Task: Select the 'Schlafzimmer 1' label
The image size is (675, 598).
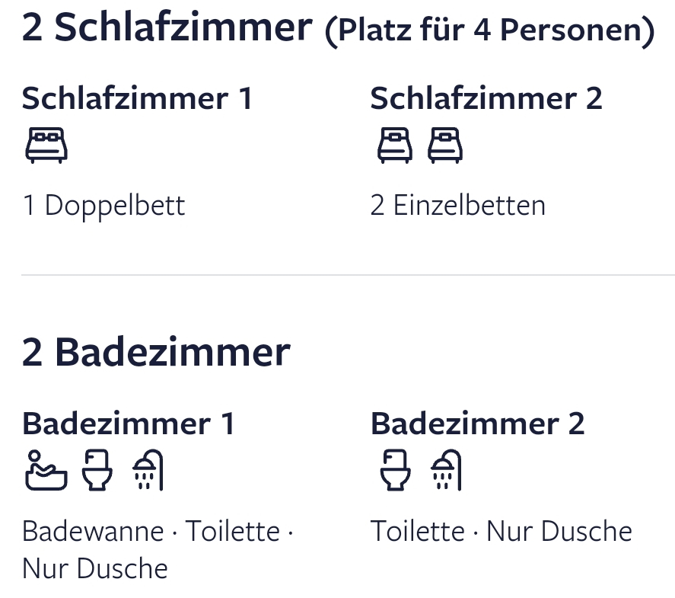Action: click(137, 98)
